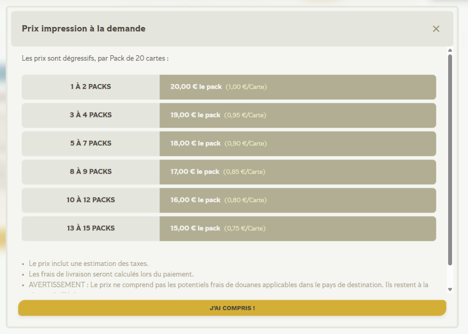Click the 19,00 € le pack price

click(195, 115)
